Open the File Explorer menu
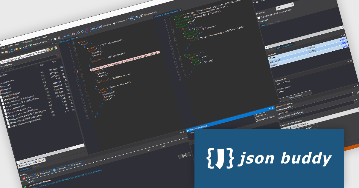This screenshot has height=188, width=359. (x=27, y=42)
